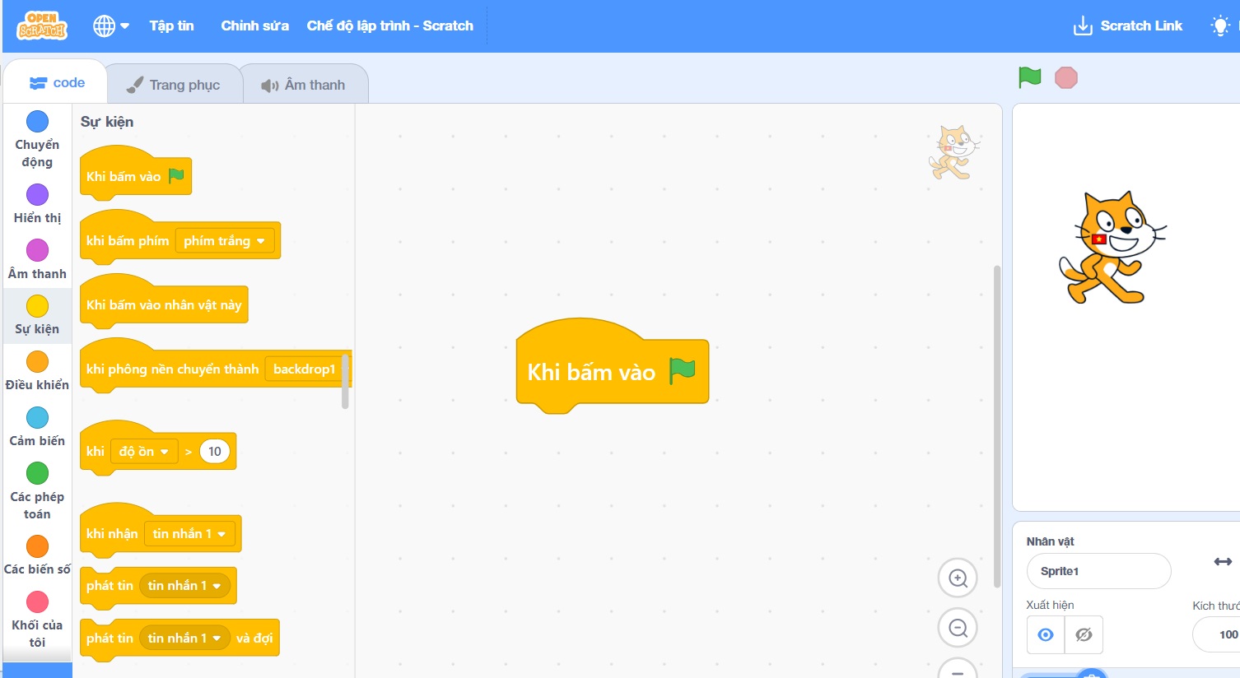Open Chế độ lập trình - Scratch menu
Viewport: 1240px width, 678px height.
click(390, 26)
